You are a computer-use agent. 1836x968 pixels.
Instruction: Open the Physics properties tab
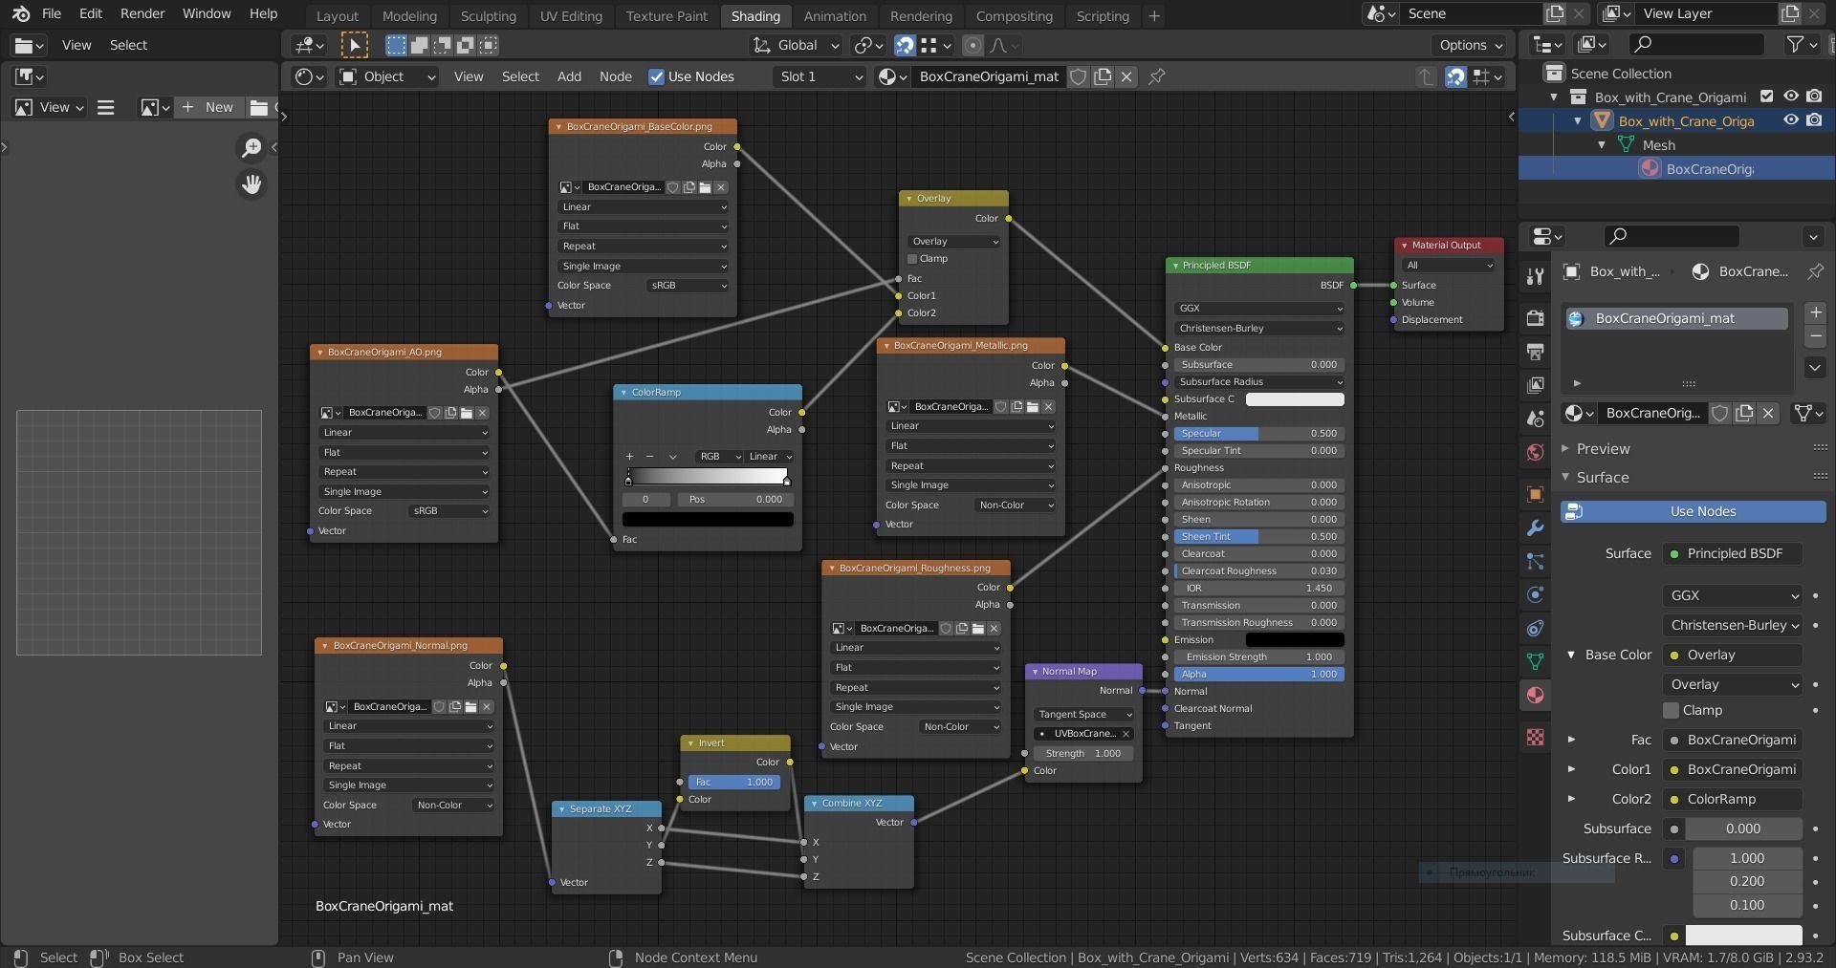[1535, 594]
